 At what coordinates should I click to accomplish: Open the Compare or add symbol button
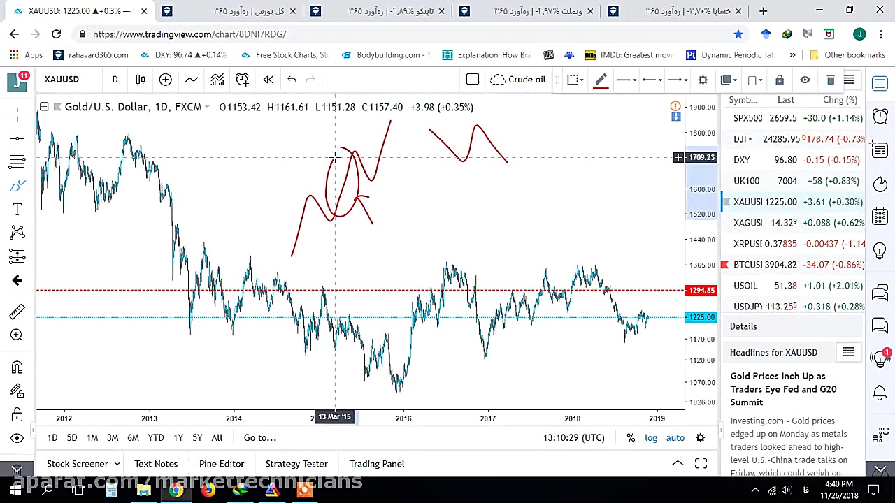165,80
